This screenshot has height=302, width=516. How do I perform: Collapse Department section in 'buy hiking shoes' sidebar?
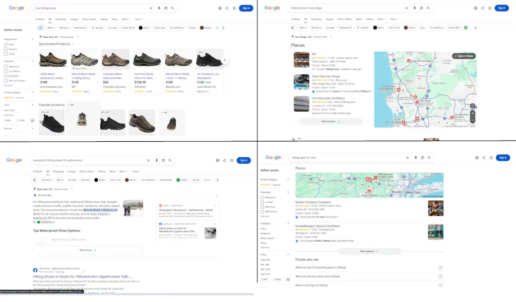click(32, 39)
